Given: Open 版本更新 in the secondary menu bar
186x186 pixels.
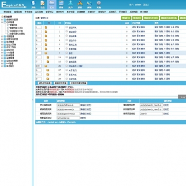Looking at the screenshot, I should point(144,12).
